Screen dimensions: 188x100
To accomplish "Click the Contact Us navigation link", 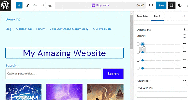I will [24, 29].
